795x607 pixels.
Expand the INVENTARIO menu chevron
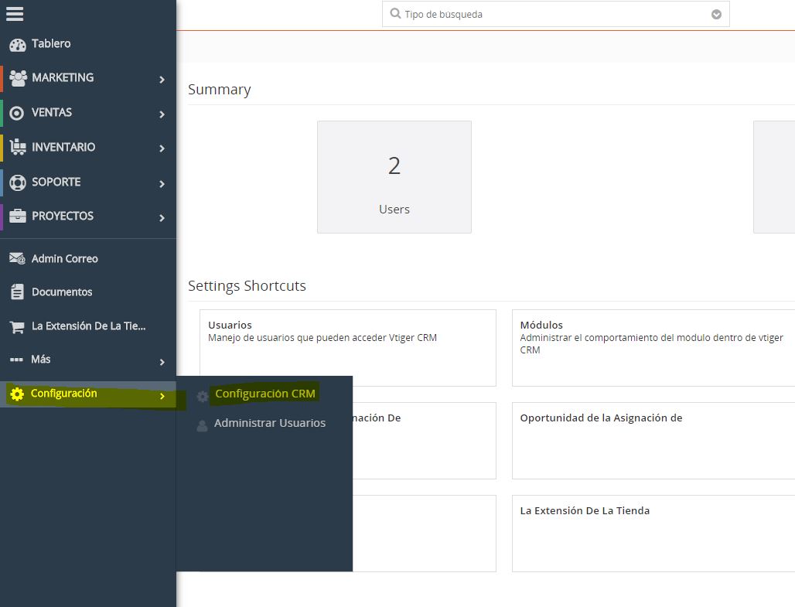pyautogui.click(x=162, y=148)
